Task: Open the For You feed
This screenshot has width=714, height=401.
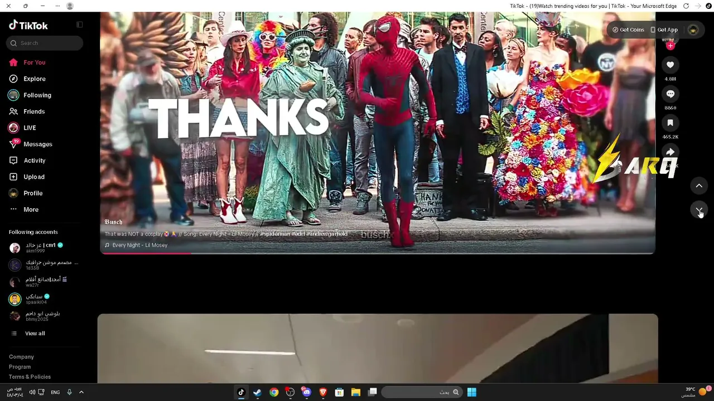Action: [x=27, y=62]
